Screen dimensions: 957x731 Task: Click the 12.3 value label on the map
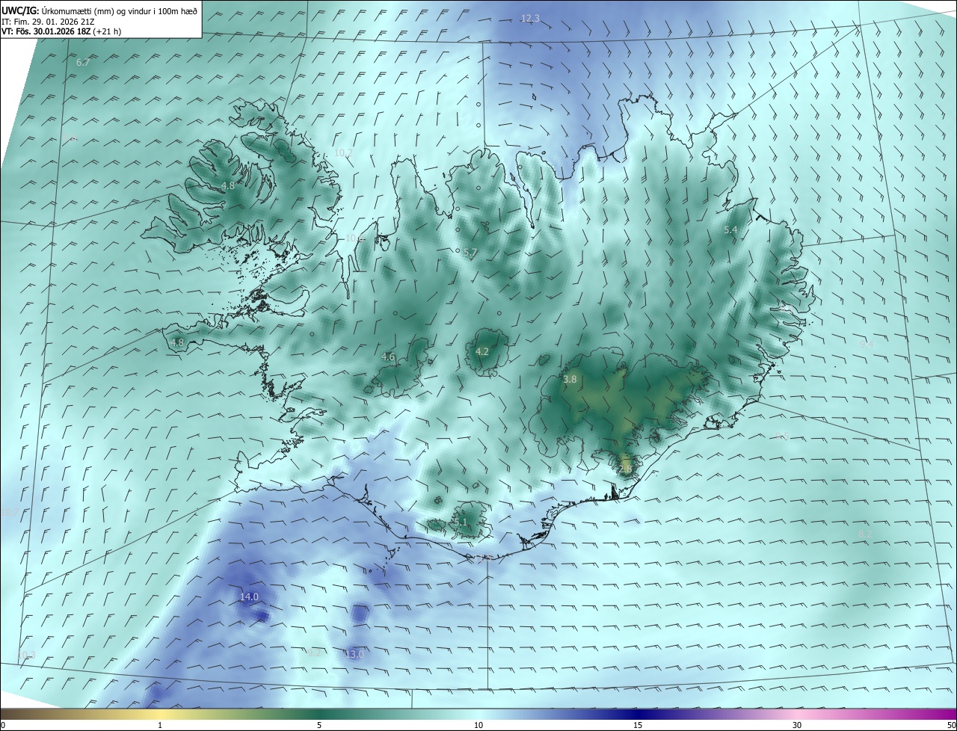point(530,18)
